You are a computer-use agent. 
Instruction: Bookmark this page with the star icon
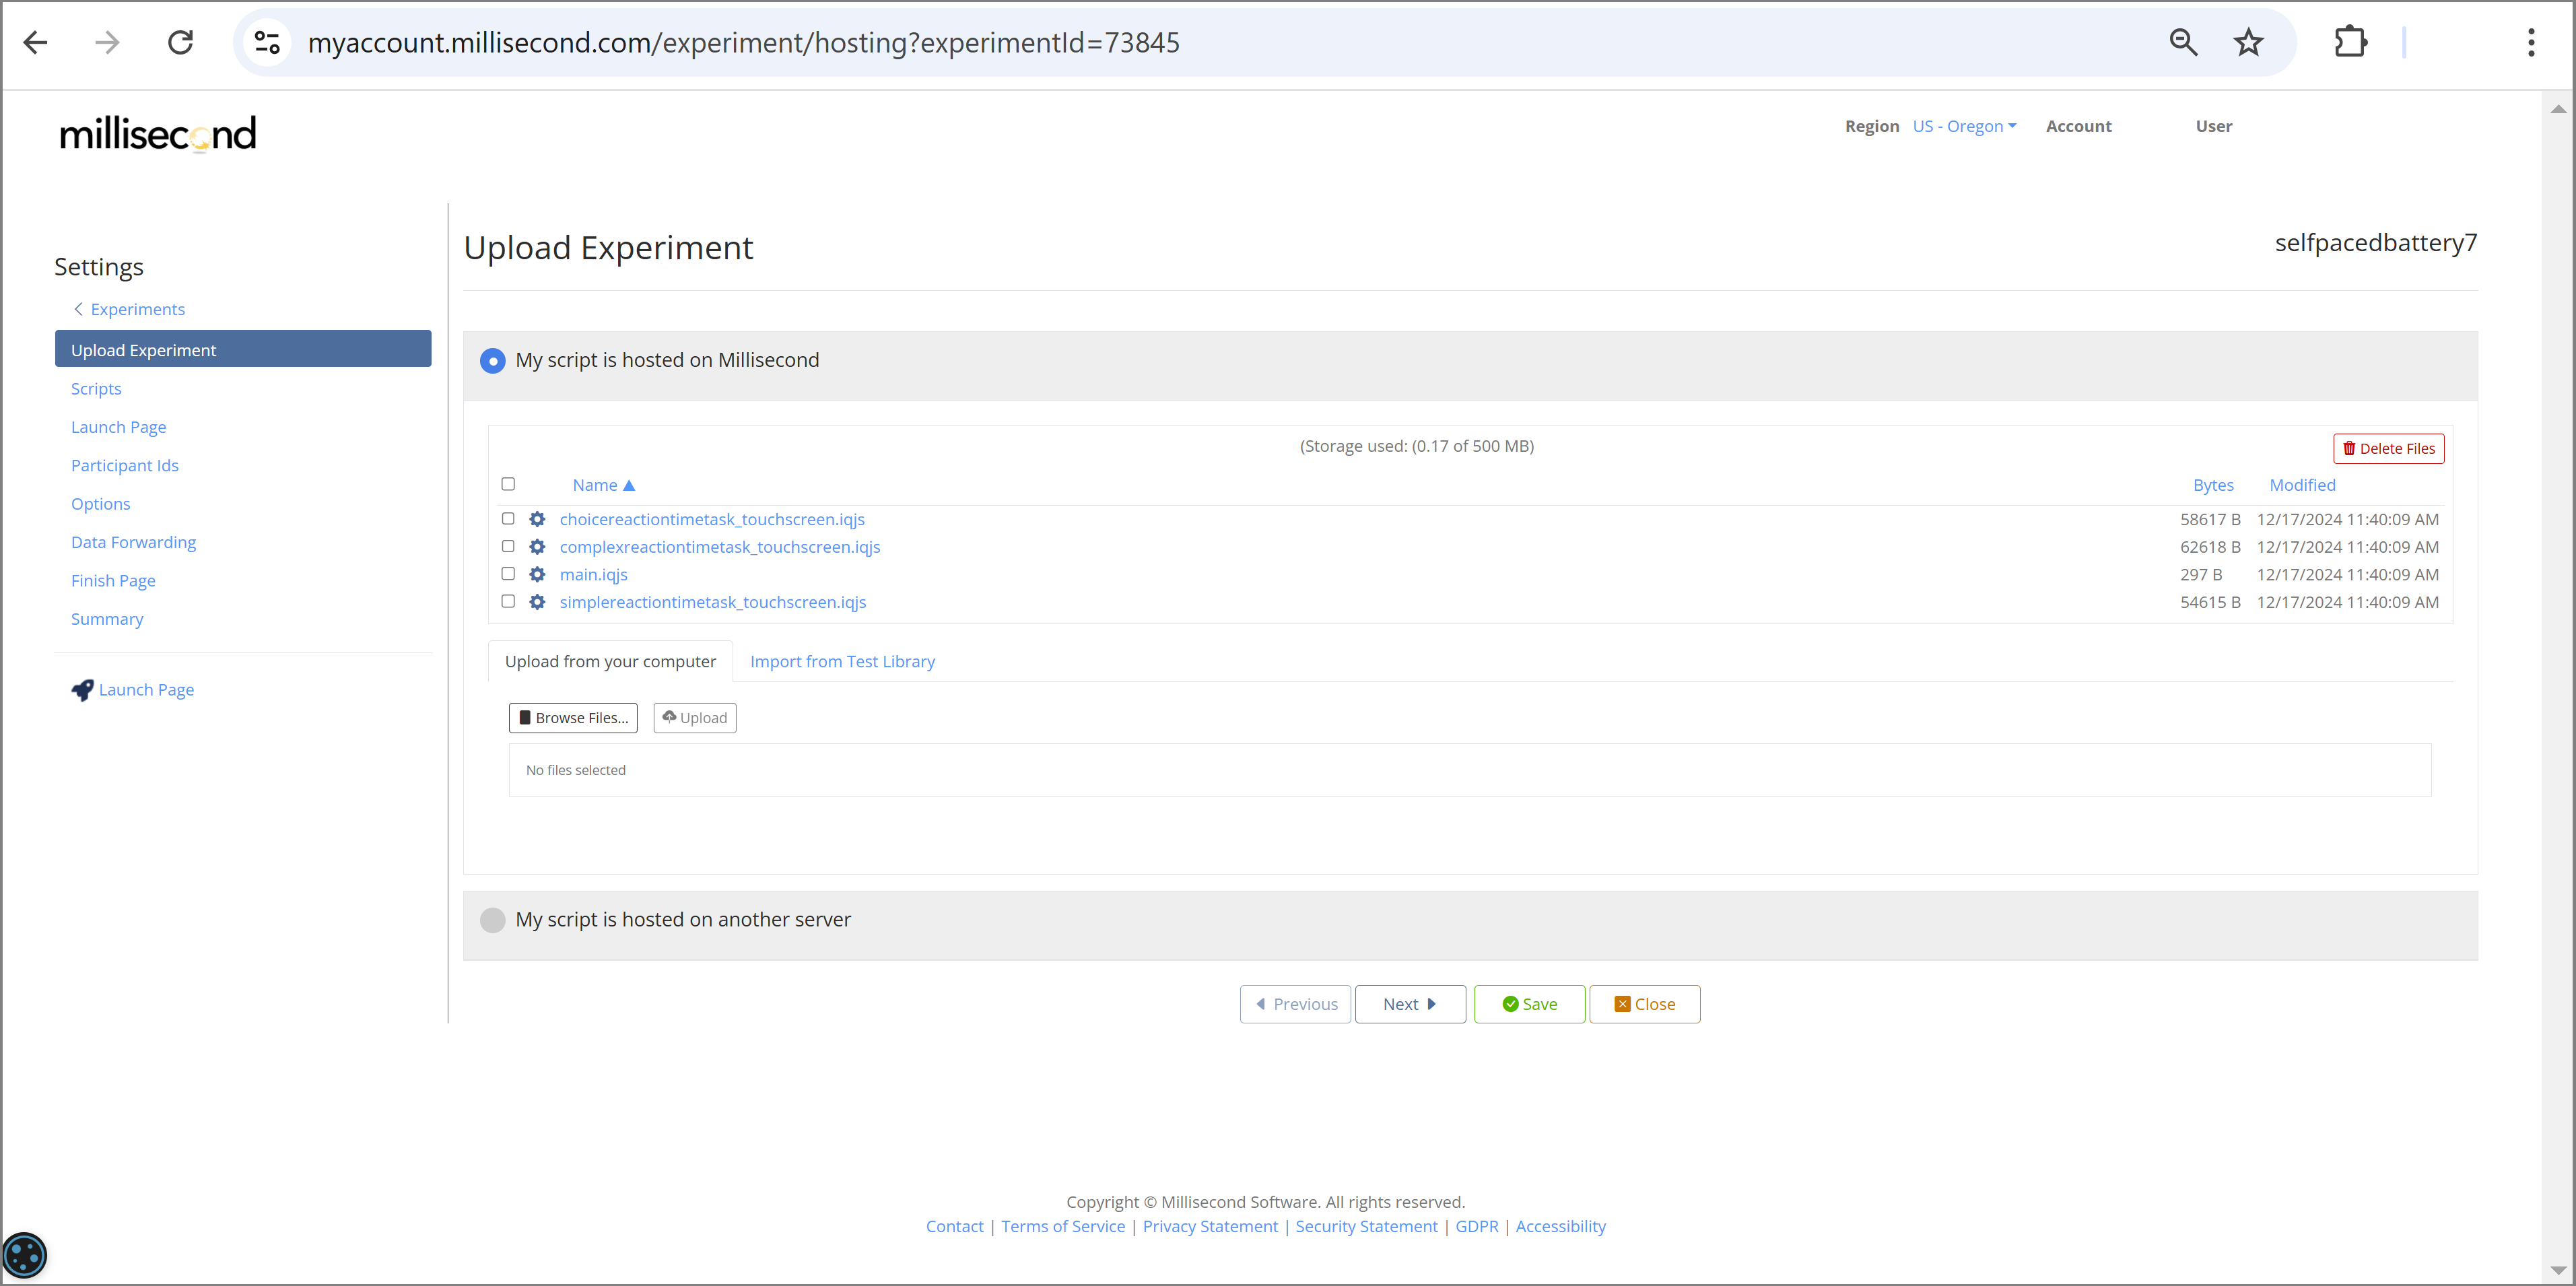point(2248,43)
